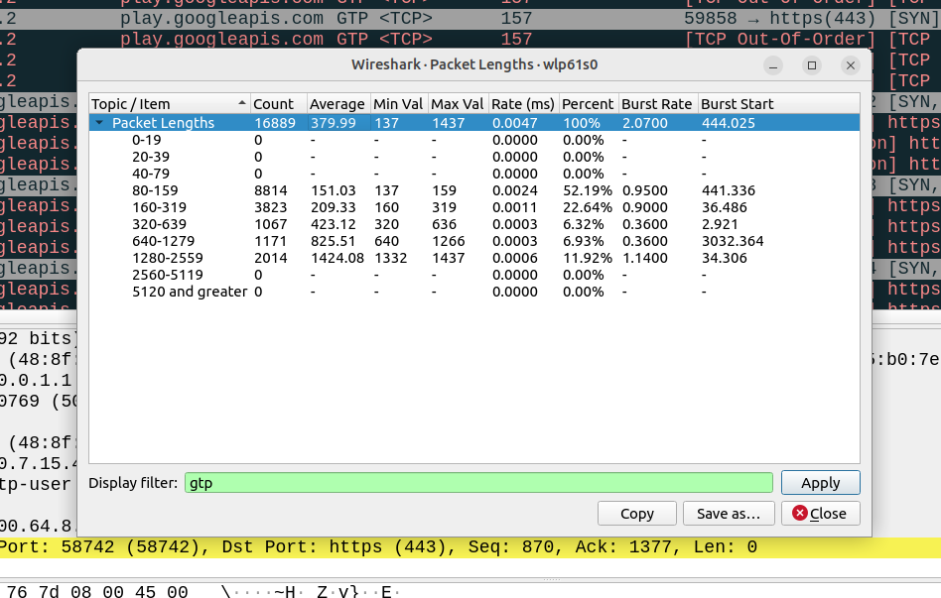Sort by Rate (ms) column
The height and width of the screenshot is (598, 941).
point(523,104)
